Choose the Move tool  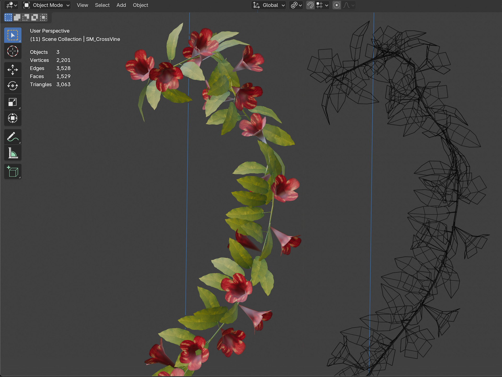(x=13, y=70)
